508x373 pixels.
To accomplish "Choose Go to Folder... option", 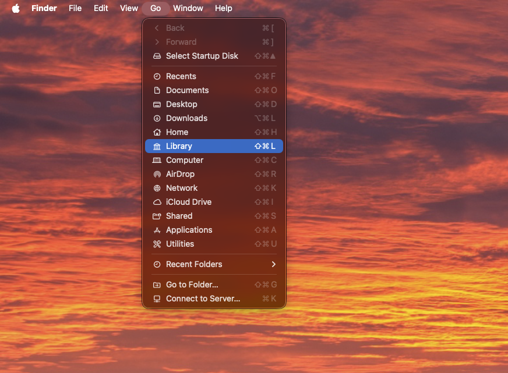I will click(192, 285).
